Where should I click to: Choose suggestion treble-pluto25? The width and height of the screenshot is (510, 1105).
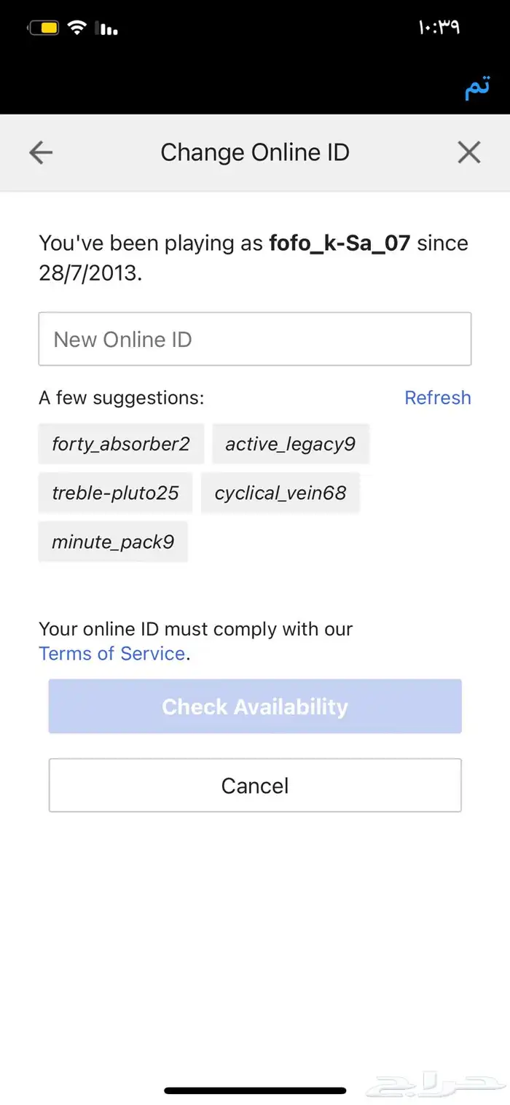pyautogui.click(x=115, y=493)
